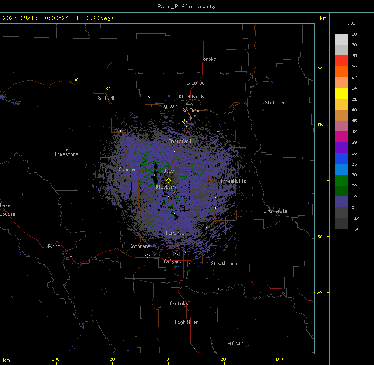Click the Base_Reflectivity title bar
The height and width of the screenshot is (365, 374).
187,7
